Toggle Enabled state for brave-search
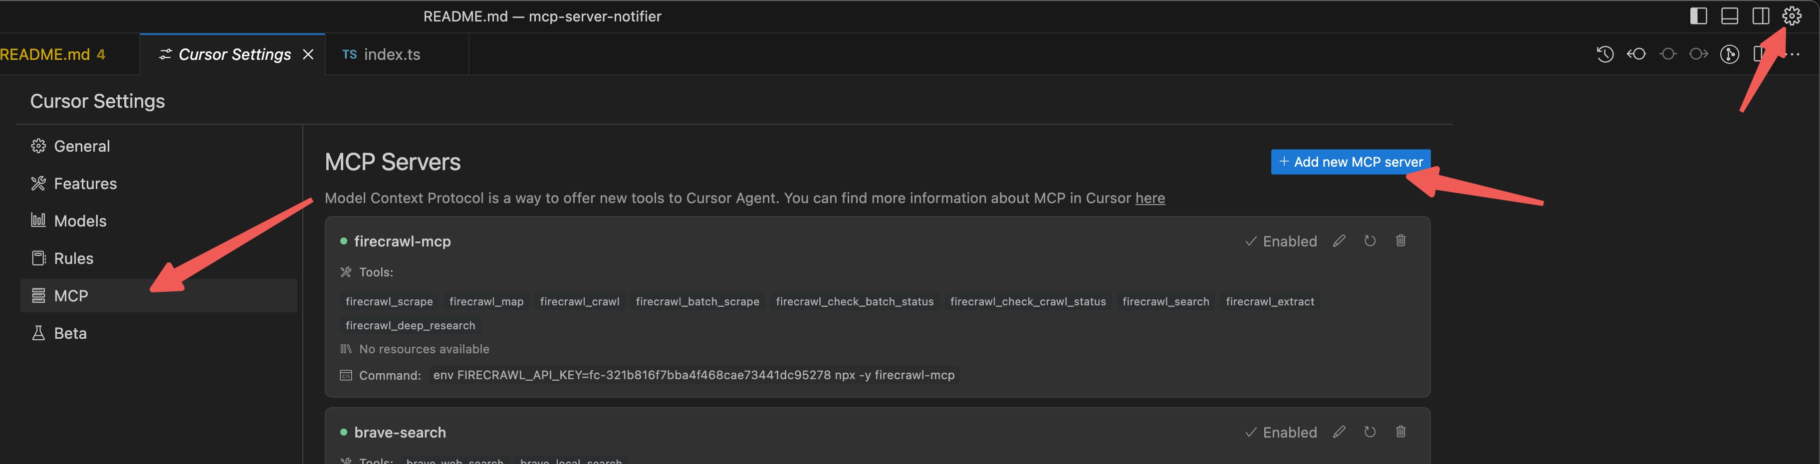 click(x=1281, y=432)
